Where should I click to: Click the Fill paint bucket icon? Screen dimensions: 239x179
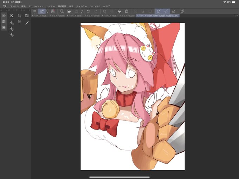point(119,11)
